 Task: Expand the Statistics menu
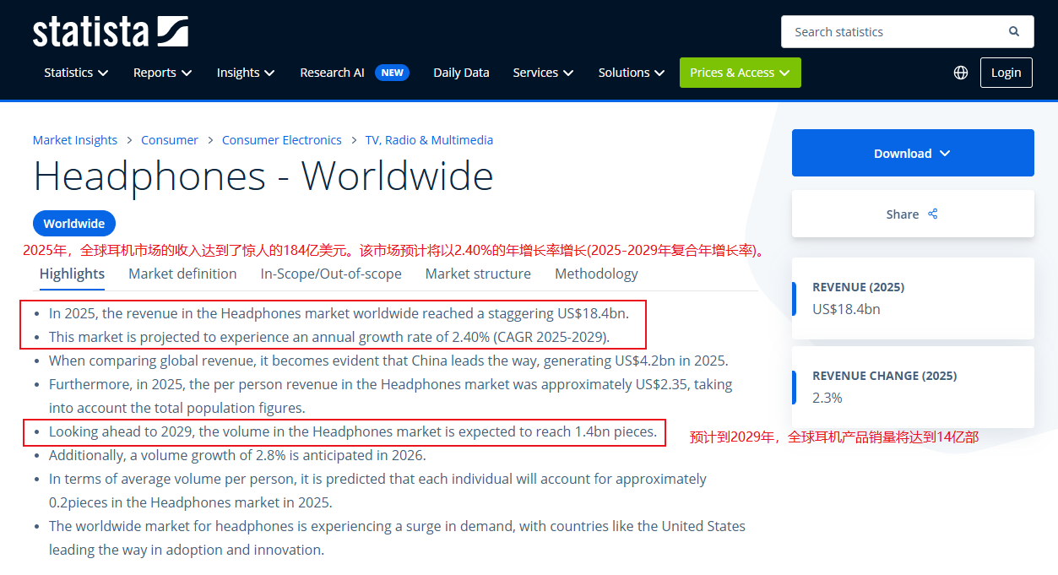[76, 73]
